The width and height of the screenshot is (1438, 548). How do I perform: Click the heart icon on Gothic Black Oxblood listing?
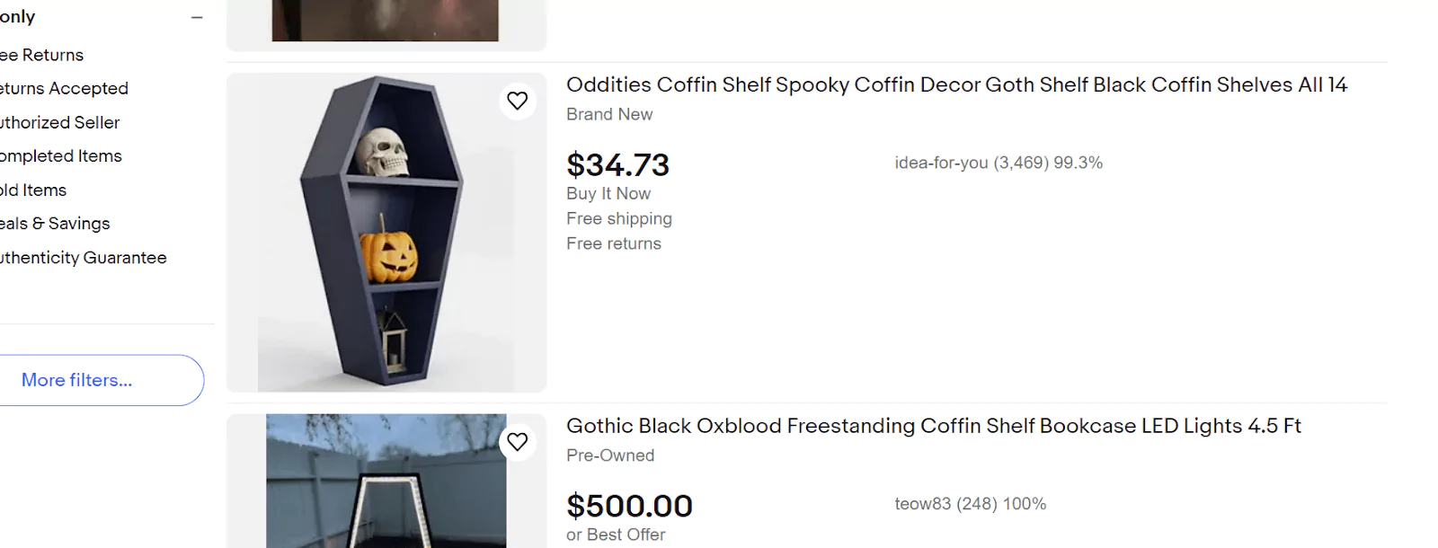coord(517,442)
